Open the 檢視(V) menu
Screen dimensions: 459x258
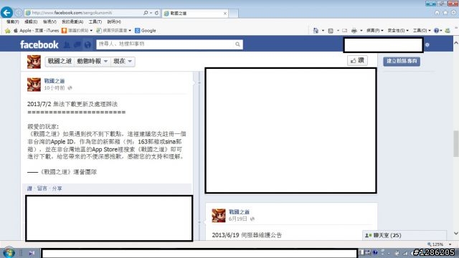(49, 22)
